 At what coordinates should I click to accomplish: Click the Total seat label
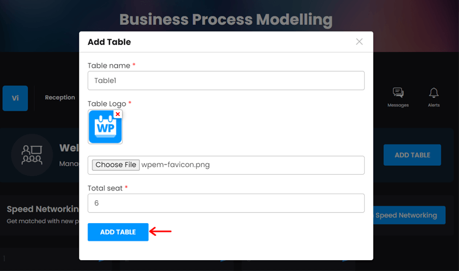click(x=105, y=188)
